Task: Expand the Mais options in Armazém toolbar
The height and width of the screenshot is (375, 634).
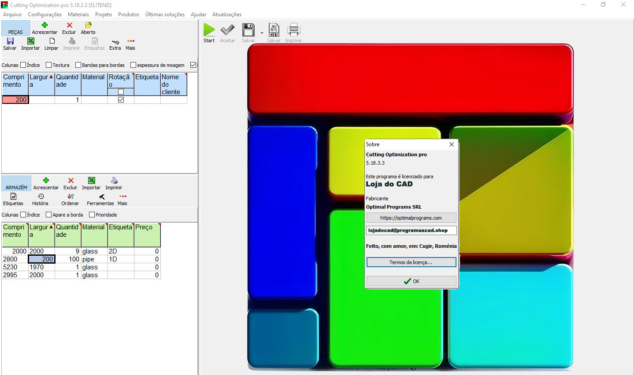Action: pyautogui.click(x=122, y=196)
